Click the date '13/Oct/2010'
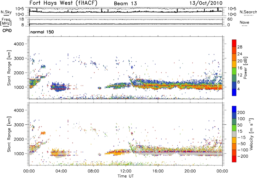The height and width of the screenshot is (178, 257). pyautogui.click(x=206, y=3)
